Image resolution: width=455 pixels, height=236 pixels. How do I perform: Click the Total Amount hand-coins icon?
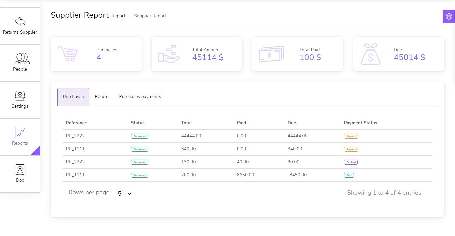[169, 54]
